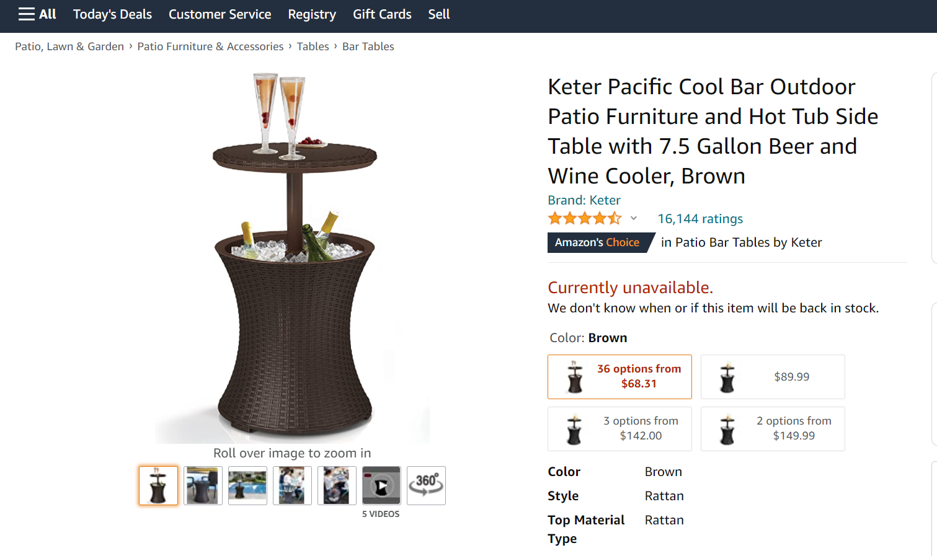Click the 360 degree view icon
This screenshot has width=937, height=556.
426,485
